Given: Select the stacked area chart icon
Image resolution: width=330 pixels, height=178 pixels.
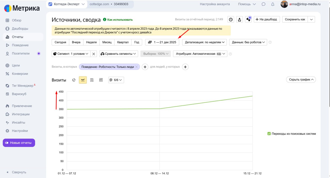Looking at the screenshot, I should point(92,80).
